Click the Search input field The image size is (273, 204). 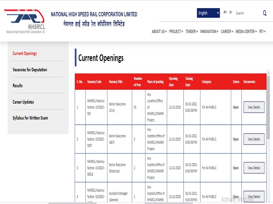tap(248, 13)
